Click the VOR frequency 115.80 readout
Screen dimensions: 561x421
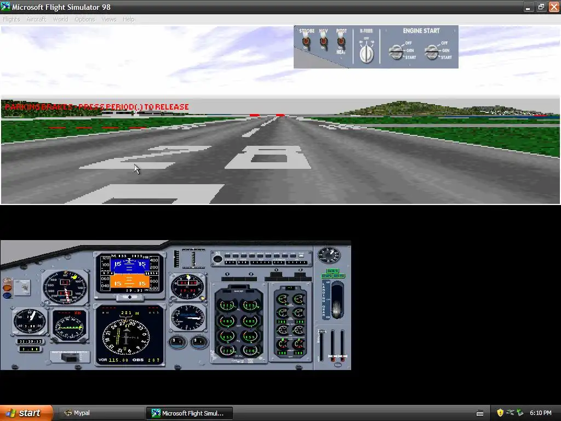(118, 360)
